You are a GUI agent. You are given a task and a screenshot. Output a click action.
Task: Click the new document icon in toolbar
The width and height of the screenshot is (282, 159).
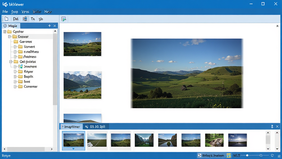pyautogui.click(x=7, y=19)
